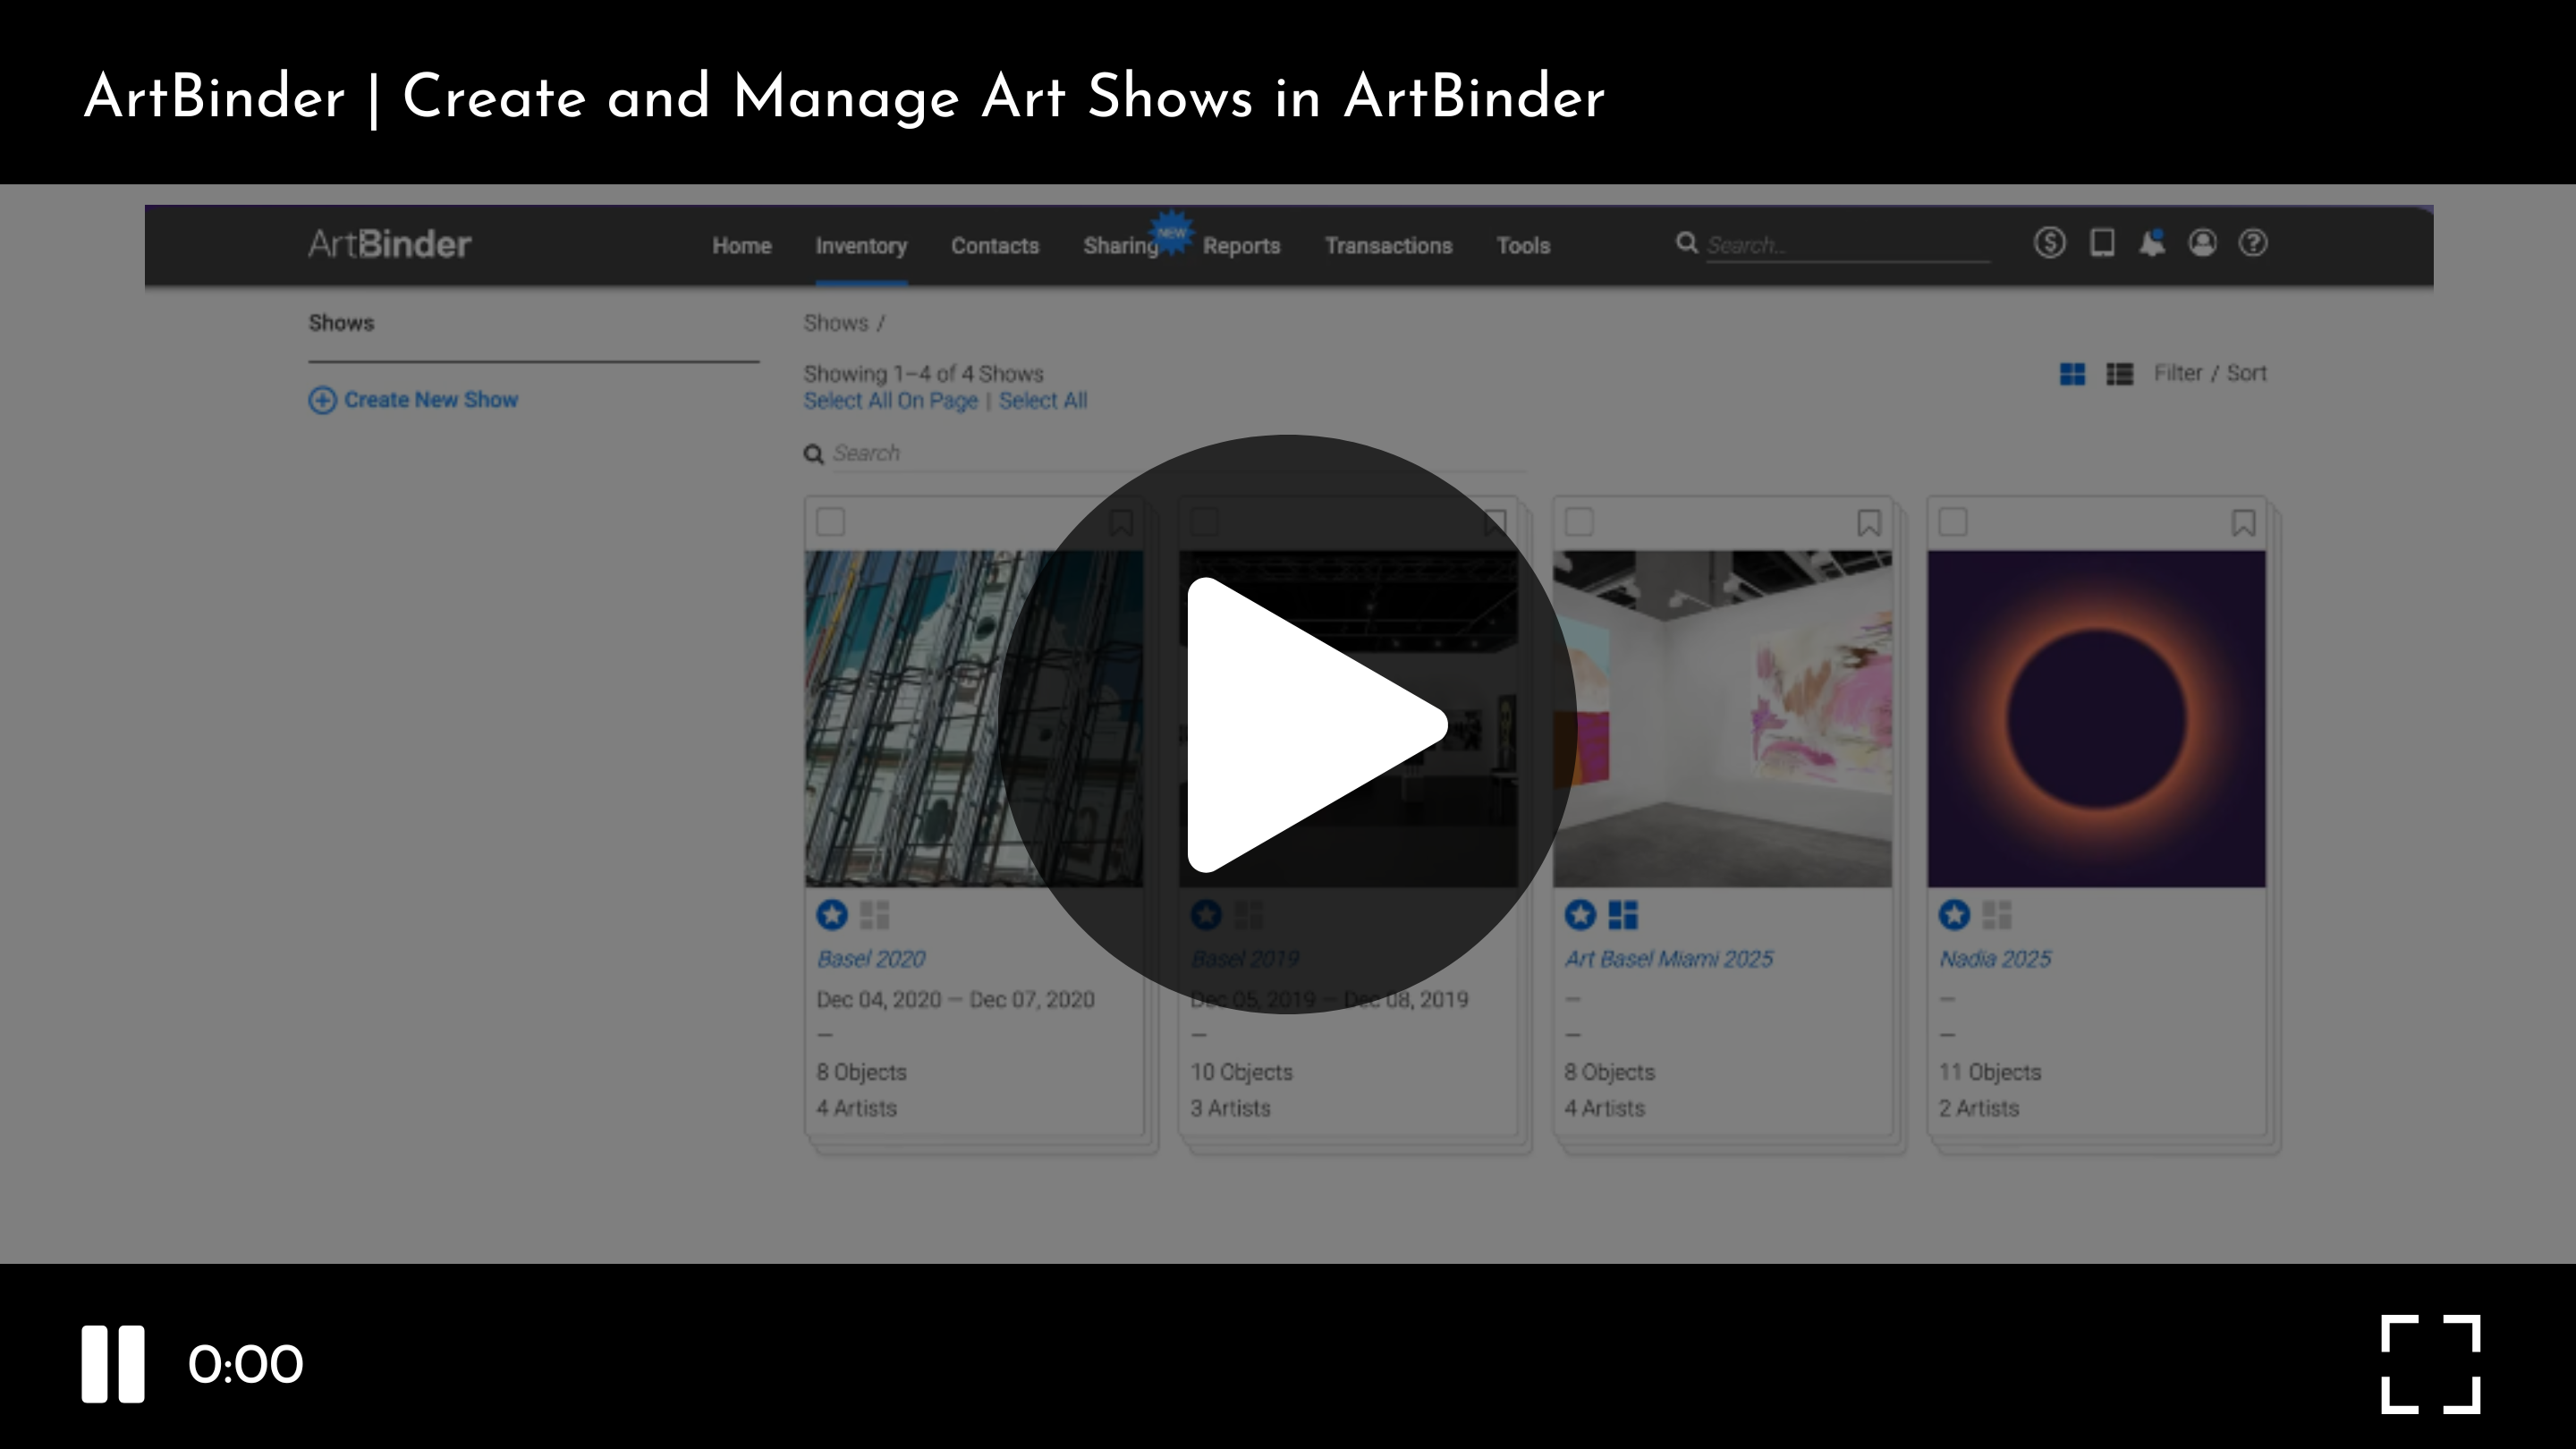Click the star icon on Nadia 2025
The height and width of the screenshot is (1449, 2576).
click(1954, 914)
